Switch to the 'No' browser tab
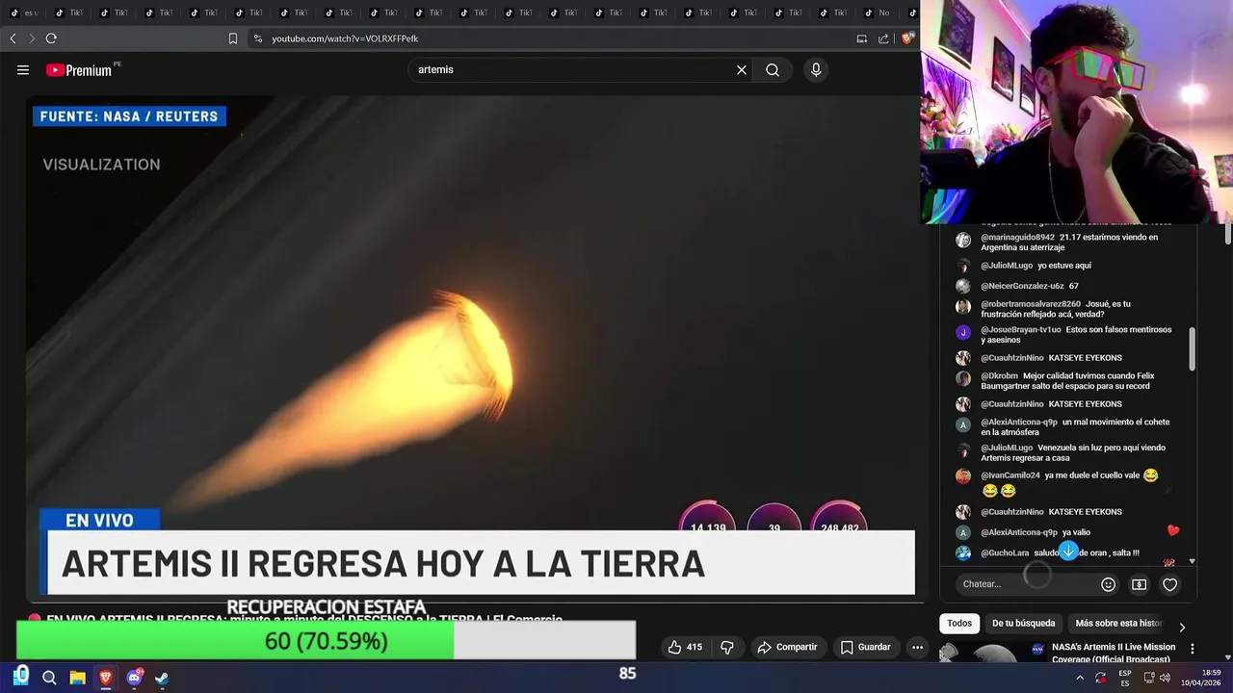 point(877,13)
